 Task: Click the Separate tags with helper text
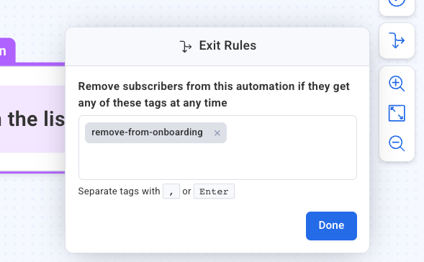coord(119,191)
